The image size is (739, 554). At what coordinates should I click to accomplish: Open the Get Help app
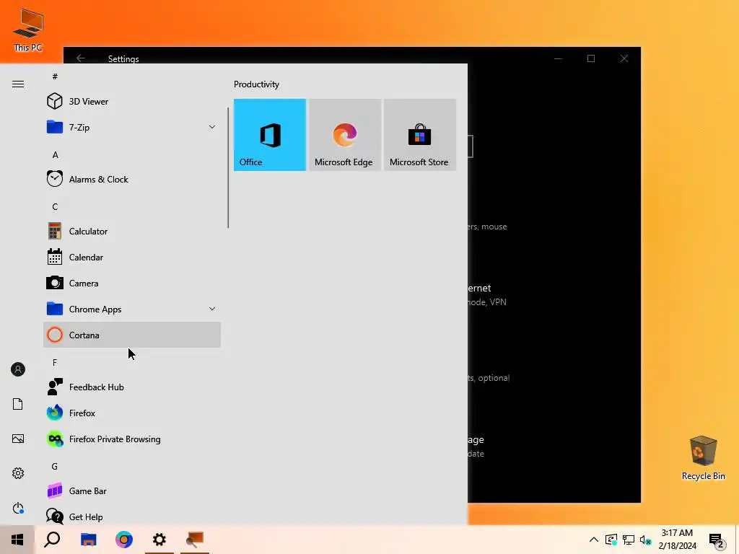(132, 516)
